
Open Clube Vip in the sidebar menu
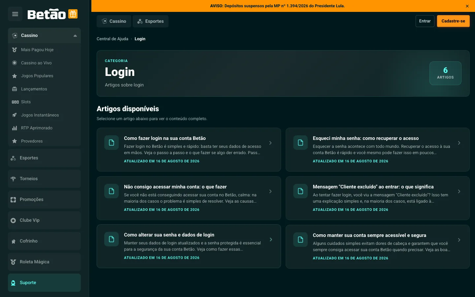44,220
